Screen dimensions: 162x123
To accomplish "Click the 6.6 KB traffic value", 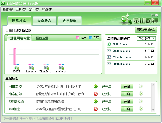I will 149,57.
